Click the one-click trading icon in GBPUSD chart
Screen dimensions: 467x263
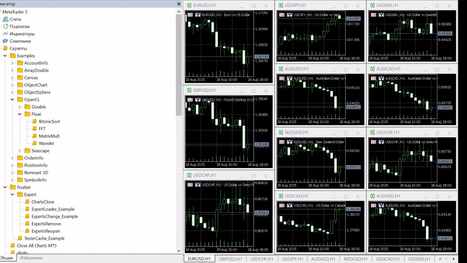click(x=198, y=99)
